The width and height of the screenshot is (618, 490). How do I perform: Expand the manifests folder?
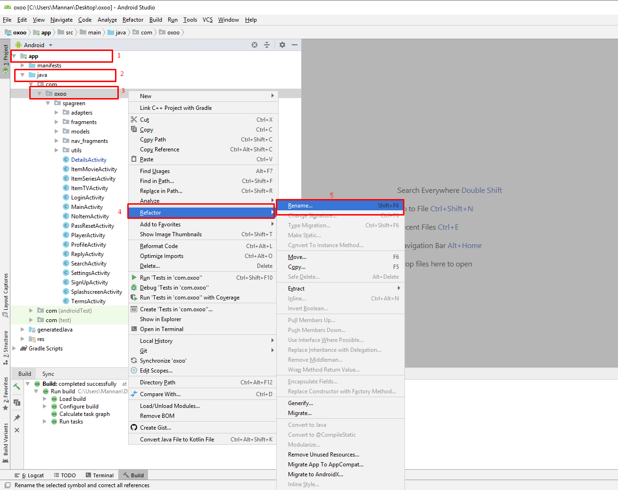[x=22, y=66]
